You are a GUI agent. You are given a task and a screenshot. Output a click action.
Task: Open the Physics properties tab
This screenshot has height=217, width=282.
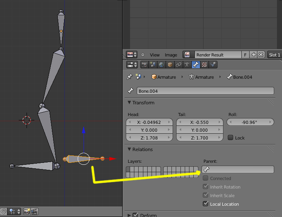tap(213, 65)
